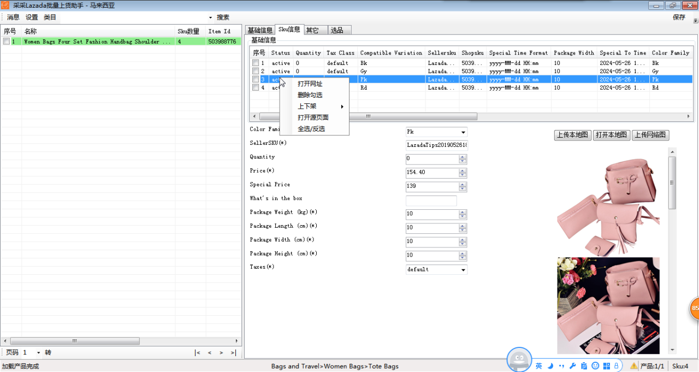Click the IME moon icon
Image resolution: width=699 pixels, height=372 pixels.
pyautogui.click(x=550, y=365)
